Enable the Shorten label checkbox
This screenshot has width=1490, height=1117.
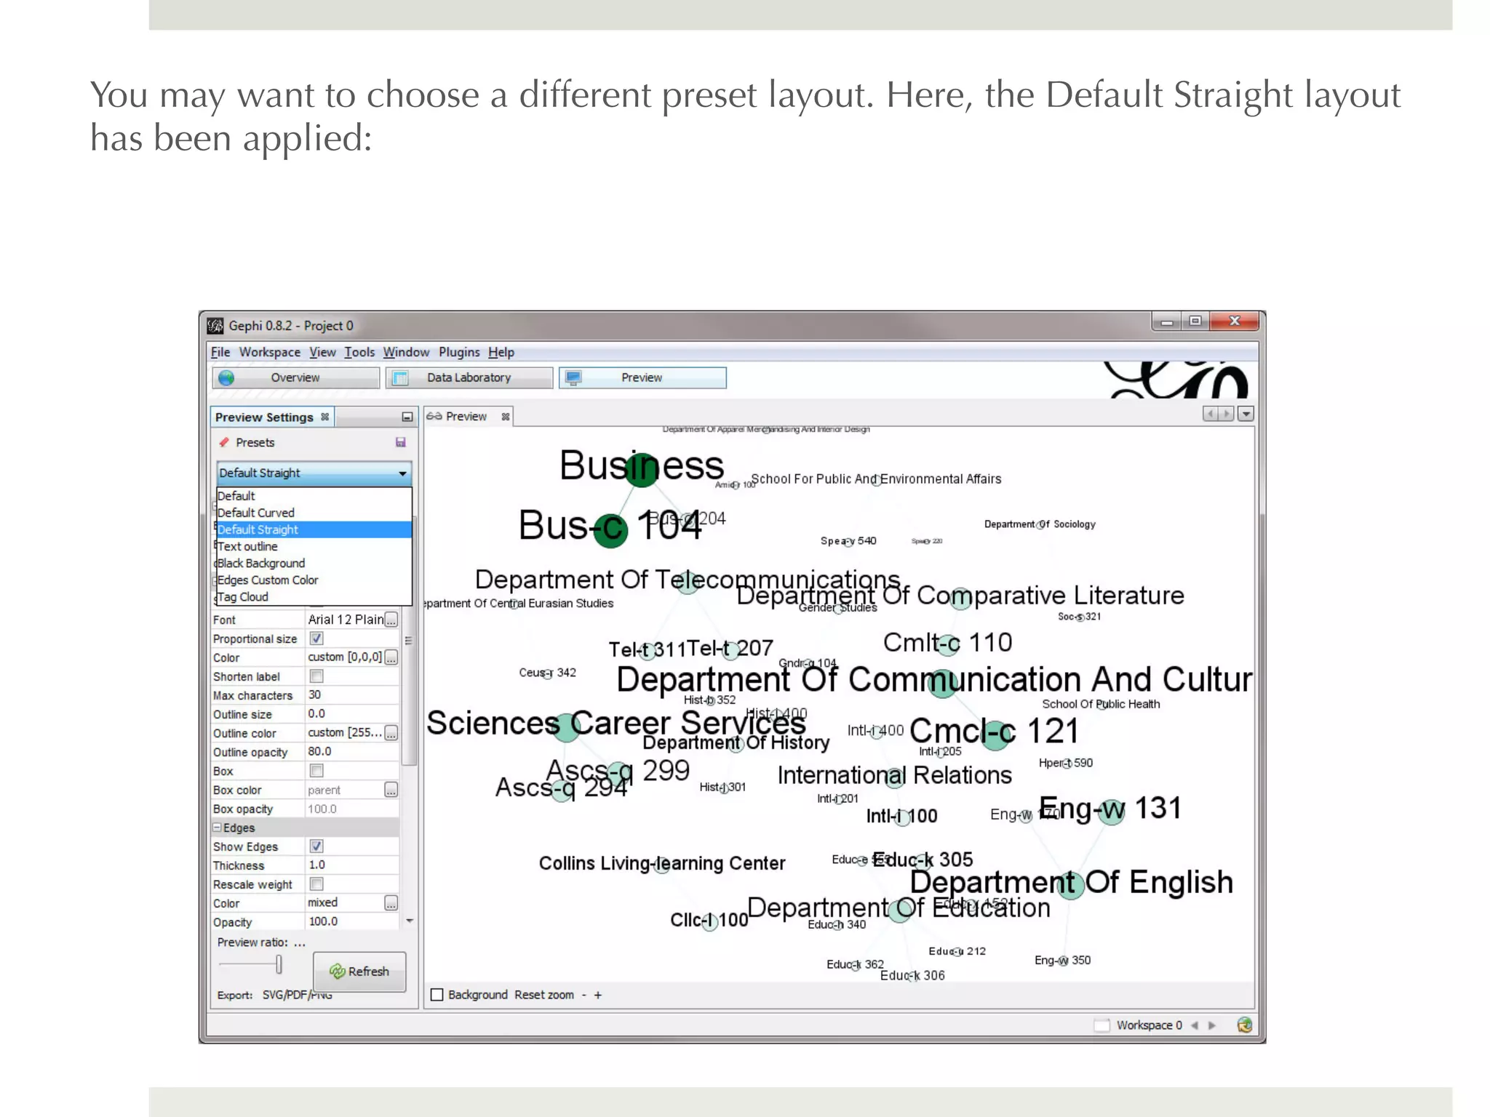coord(316,676)
